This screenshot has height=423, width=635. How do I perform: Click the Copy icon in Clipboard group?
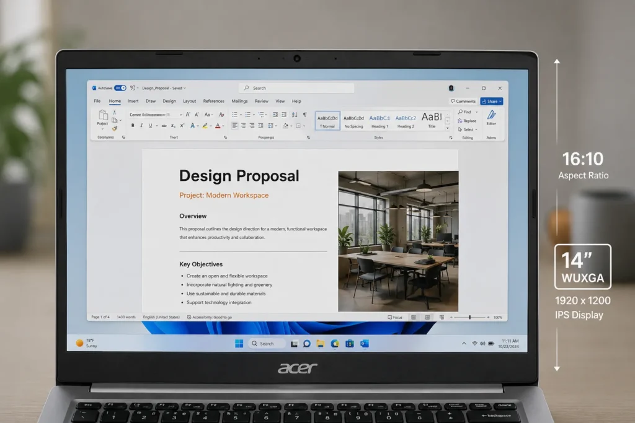click(115, 121)
